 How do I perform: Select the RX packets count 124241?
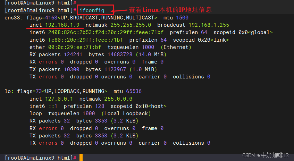[x=73, y=54]
